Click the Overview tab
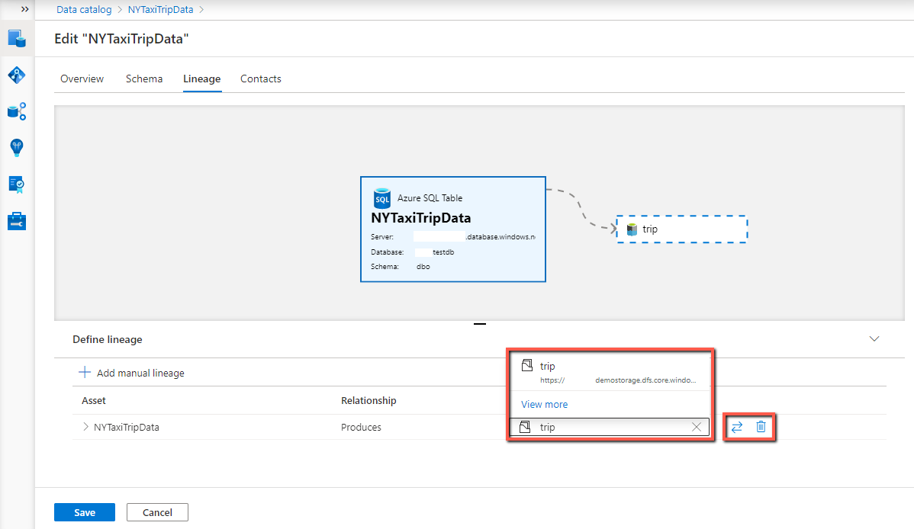 pyautogui.click(x=82, y=79)
